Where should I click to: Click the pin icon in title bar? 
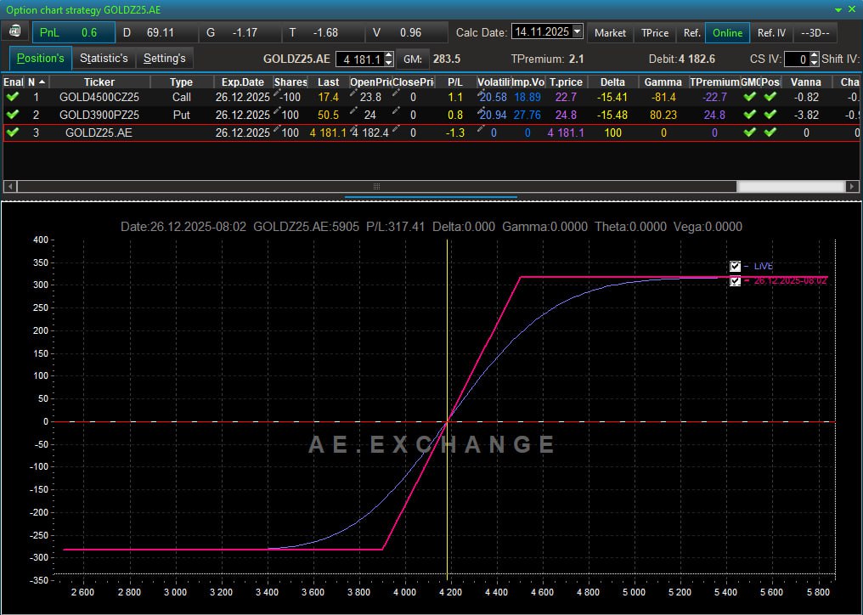coord(838,8)
